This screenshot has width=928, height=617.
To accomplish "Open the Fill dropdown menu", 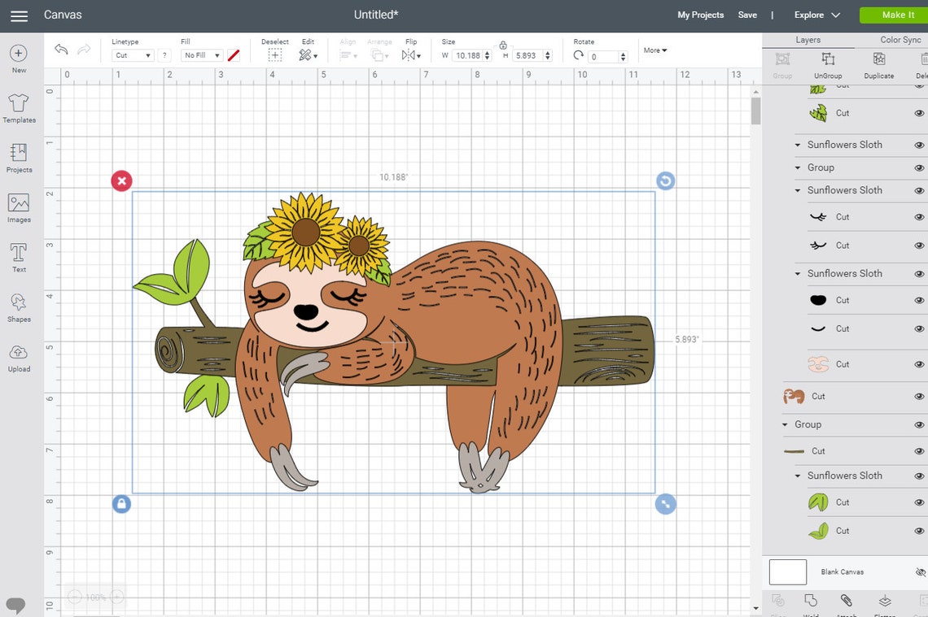I will point(200,54).
